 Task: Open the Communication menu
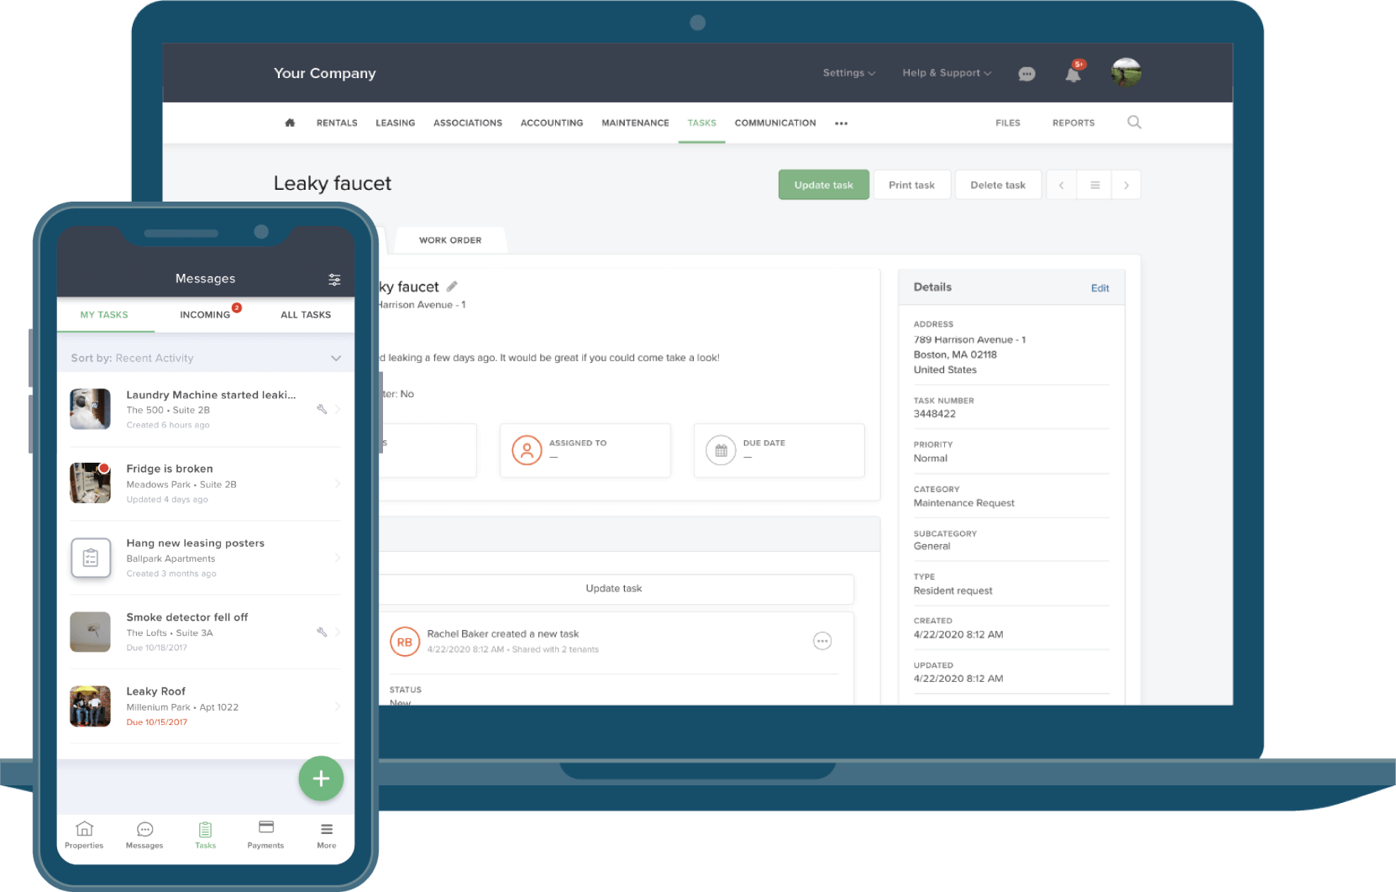coord(775,123)
